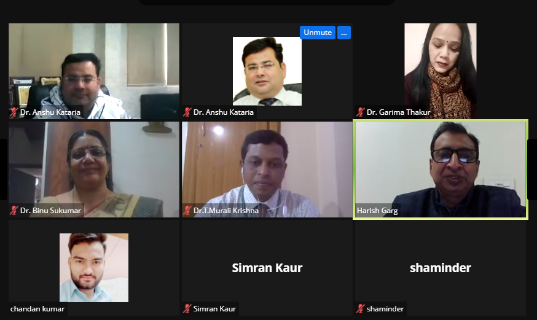
Task: Select Harish Garg's active speaker video
Action: [x=441, y=170]
